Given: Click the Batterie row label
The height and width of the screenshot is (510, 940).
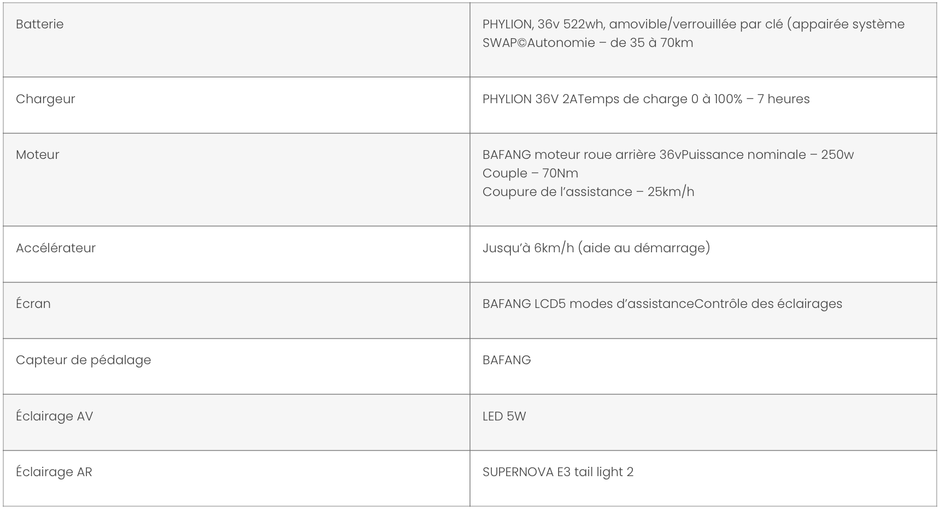Looking at the screenshot, I should (39, 25).
